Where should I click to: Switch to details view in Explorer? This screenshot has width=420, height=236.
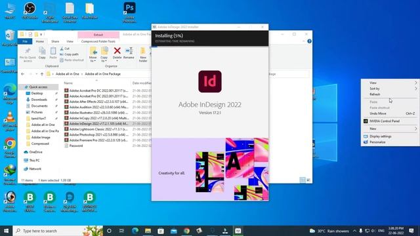point(303,180)
